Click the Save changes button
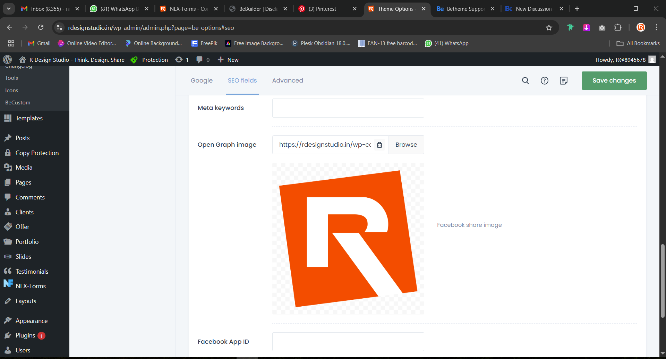Screen dimensions: 666x359 click(x=614, y=80)
